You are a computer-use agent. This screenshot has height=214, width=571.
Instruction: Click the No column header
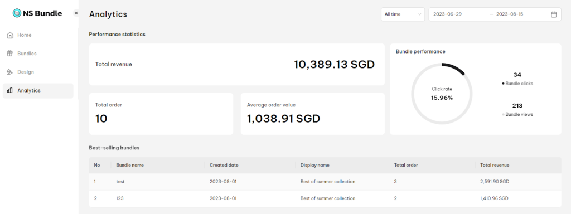tap(97, 165)
